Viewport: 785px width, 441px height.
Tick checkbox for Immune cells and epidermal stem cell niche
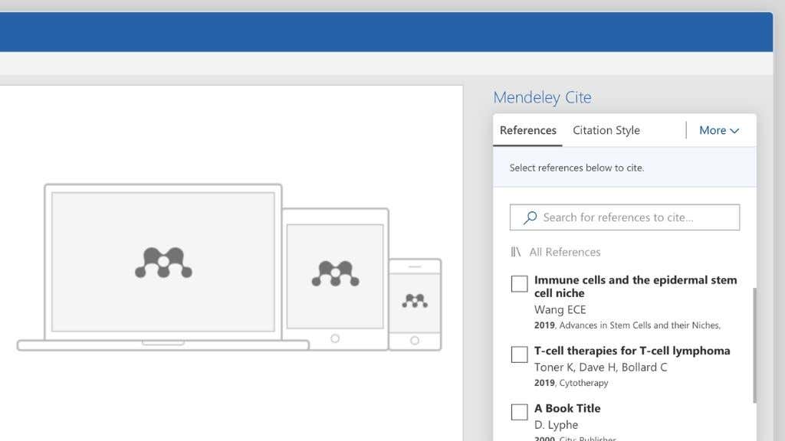coord(519,283)
